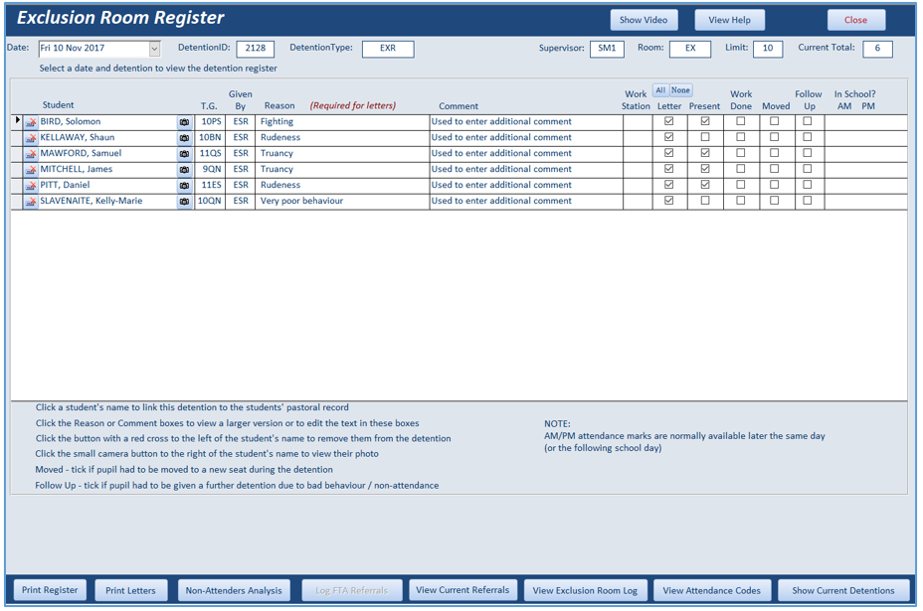View photo of PITT, Daniel via camera icon

click(184, 186)
